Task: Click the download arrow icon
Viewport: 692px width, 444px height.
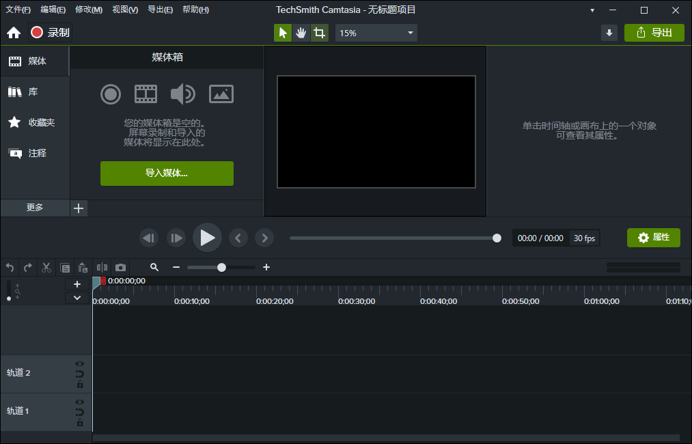Action: (609, 33)
